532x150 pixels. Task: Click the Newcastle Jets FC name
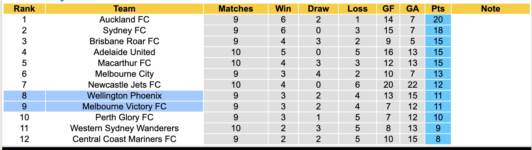point(124,85)
